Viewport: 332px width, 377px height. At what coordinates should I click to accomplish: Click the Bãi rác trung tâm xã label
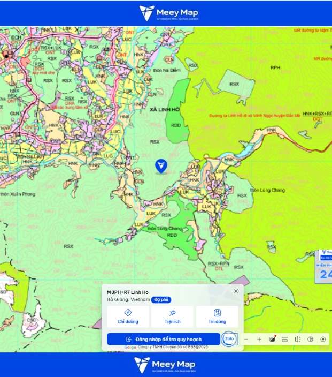coord(70,108)
